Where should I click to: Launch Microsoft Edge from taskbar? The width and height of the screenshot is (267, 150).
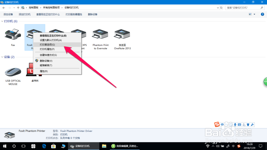pos(44,146)
